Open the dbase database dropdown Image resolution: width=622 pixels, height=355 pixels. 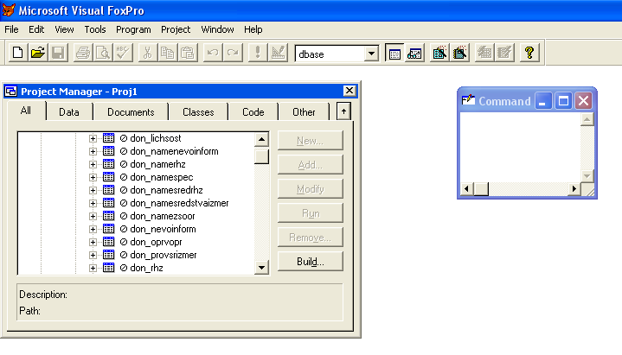pyautogui.click(x=371, y=54)
